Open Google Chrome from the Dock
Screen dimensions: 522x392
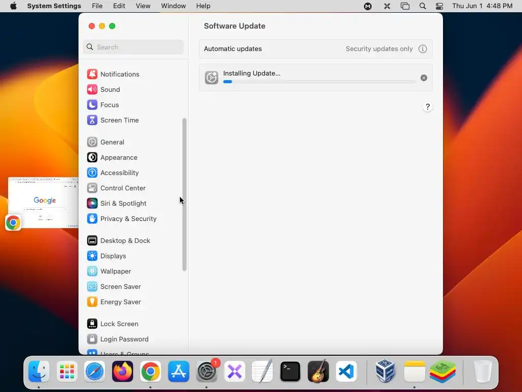[150, 372]
